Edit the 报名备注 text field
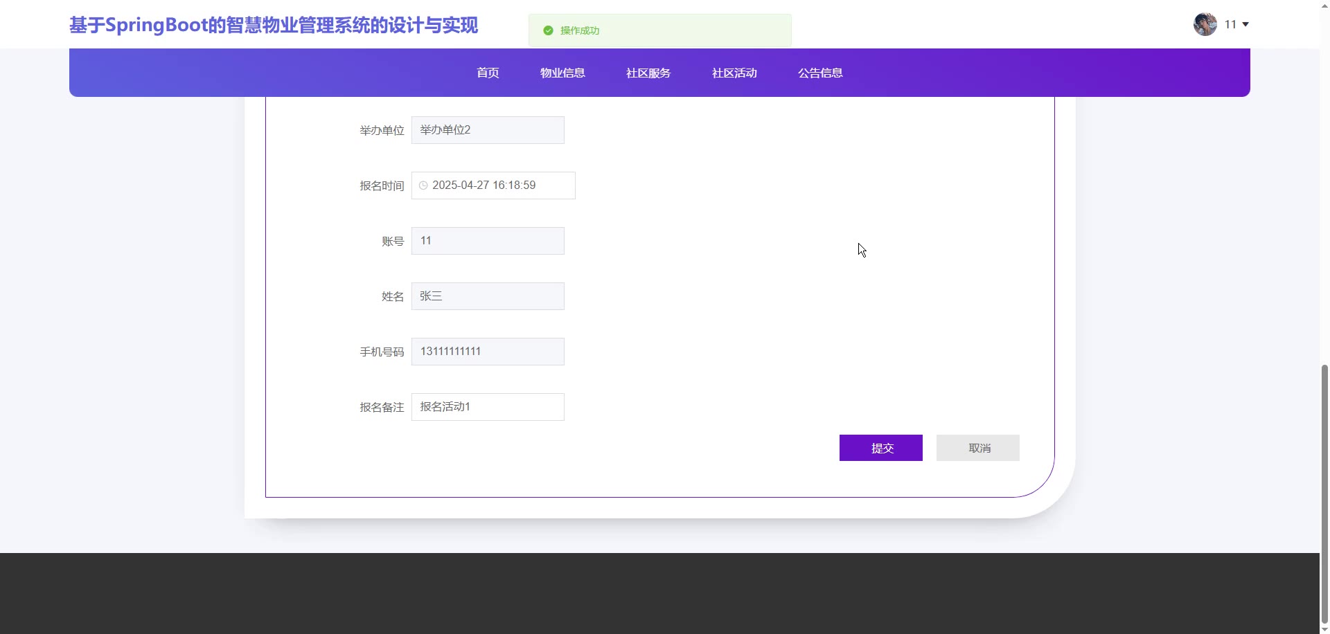The height and width of the screenshot is (634, 1330). click(488, 407)
